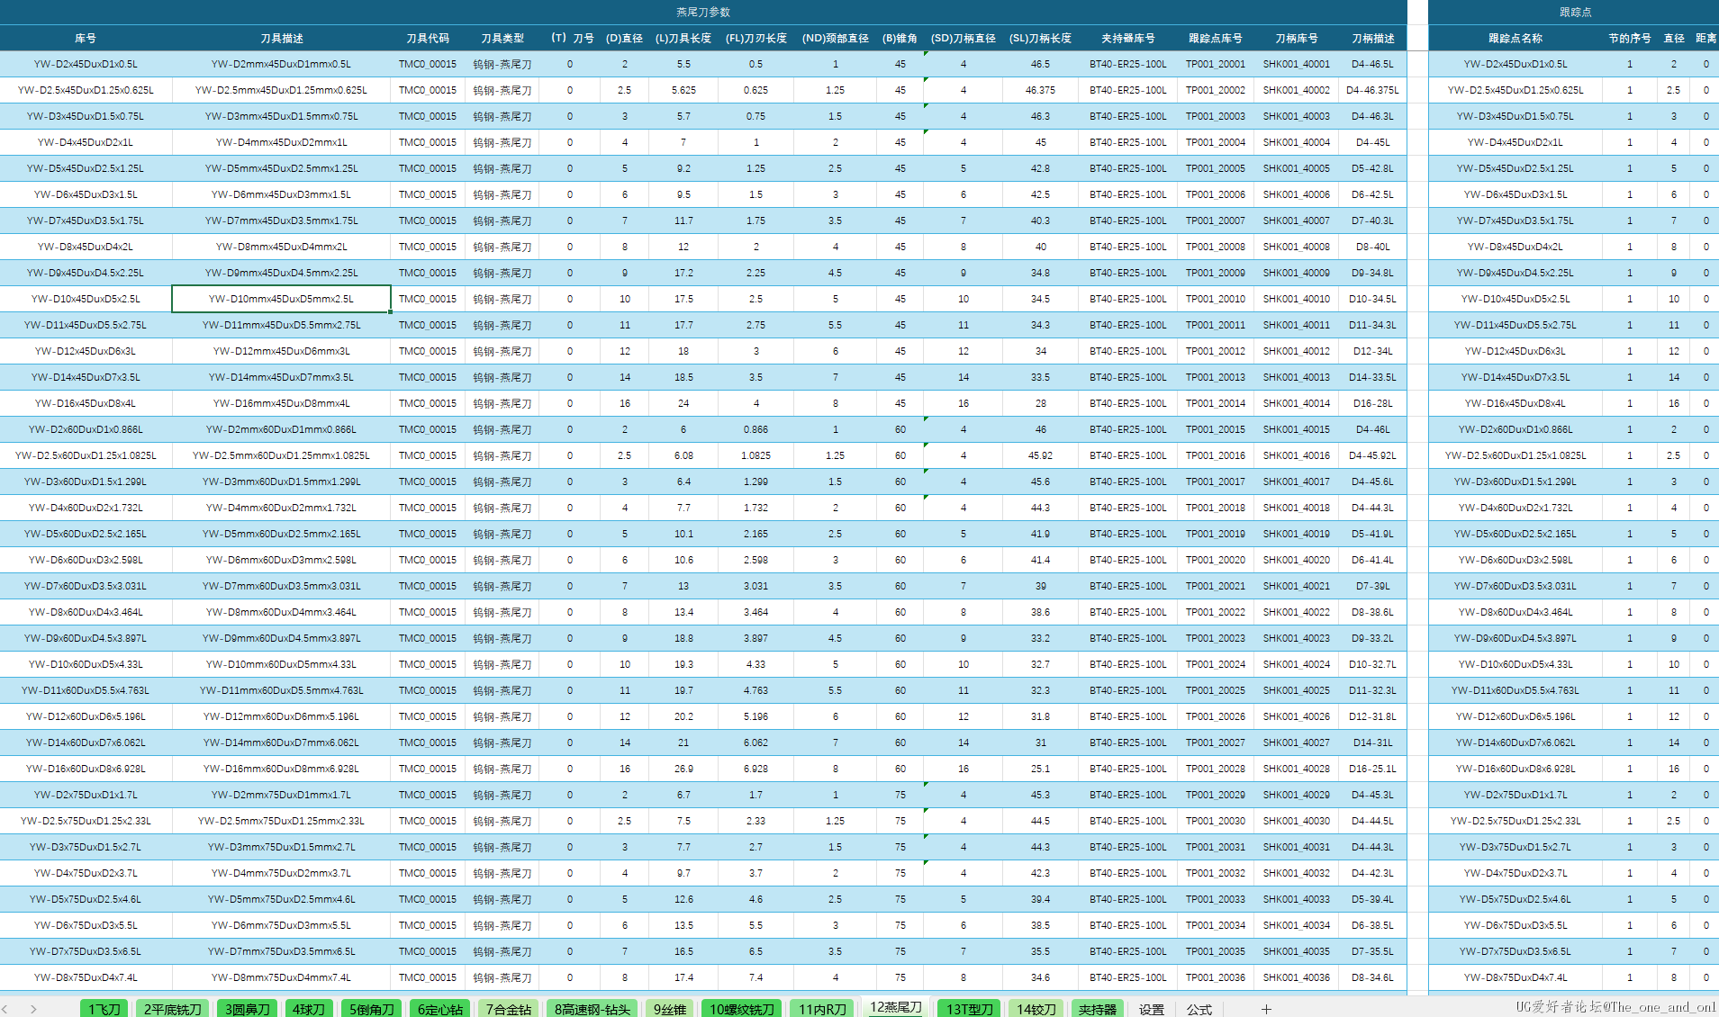Image resolution: width=1719 pixels, height=1017 pixels.
Task: Select the 6定心钻 sheet tab
Action: tap(440, 1009)
